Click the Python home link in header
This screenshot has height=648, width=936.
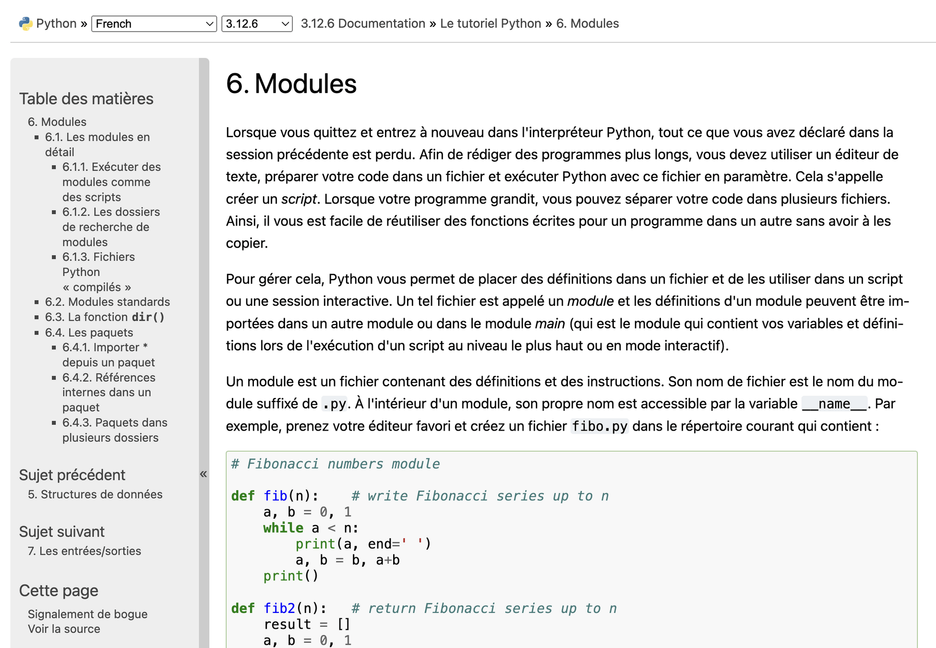pos(56,24)
